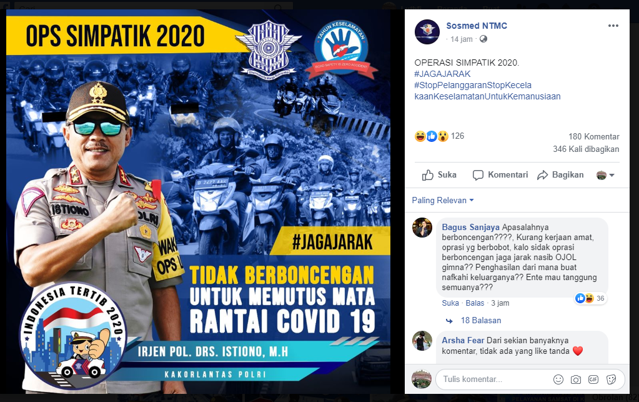The height and width of the screenshot is (402, 639).
Task: Click the Bagikan share arrow button
Action: [x=560, y=175]
